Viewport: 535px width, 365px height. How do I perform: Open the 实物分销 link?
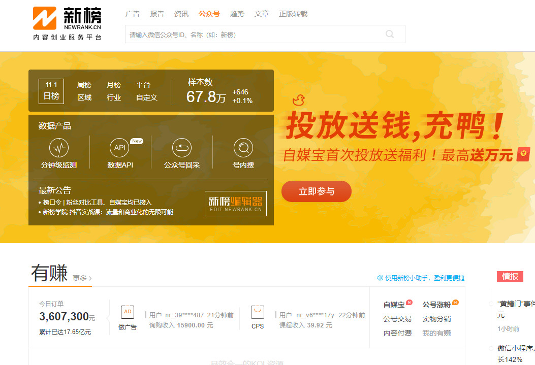(437, 319)
